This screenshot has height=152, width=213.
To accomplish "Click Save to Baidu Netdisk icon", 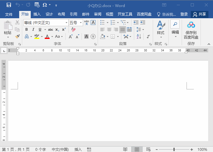I will coord(191,25).
